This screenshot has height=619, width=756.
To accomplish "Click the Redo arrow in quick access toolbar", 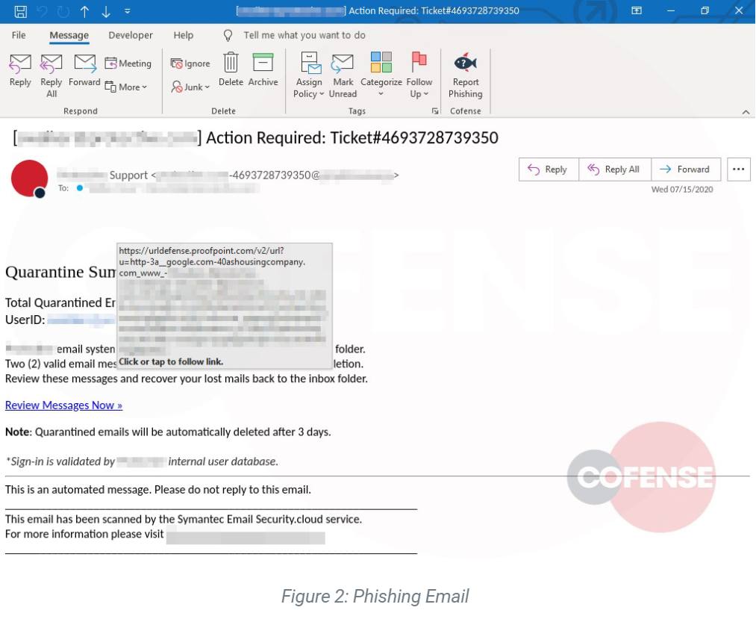I will [x=63, y=11].
